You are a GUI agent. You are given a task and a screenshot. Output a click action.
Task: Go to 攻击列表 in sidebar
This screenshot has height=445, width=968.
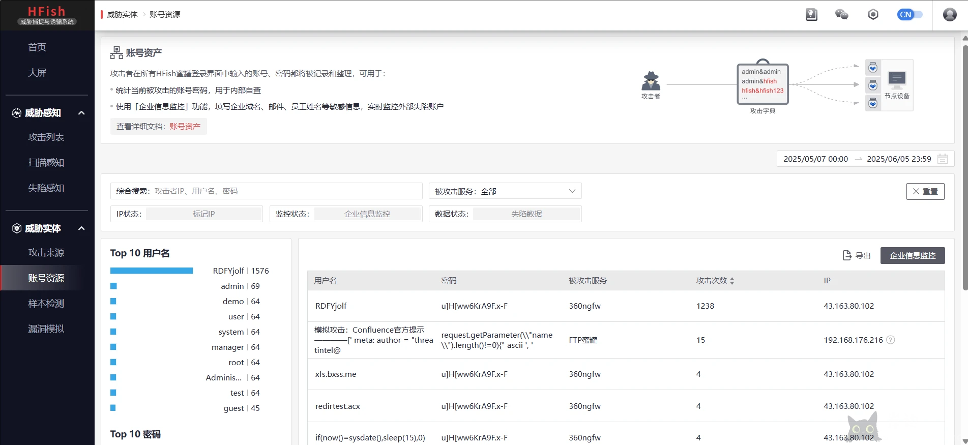click(x=46, y=137)
